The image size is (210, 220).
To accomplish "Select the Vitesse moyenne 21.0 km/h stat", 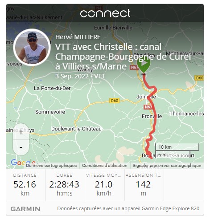I will (104, 185).
